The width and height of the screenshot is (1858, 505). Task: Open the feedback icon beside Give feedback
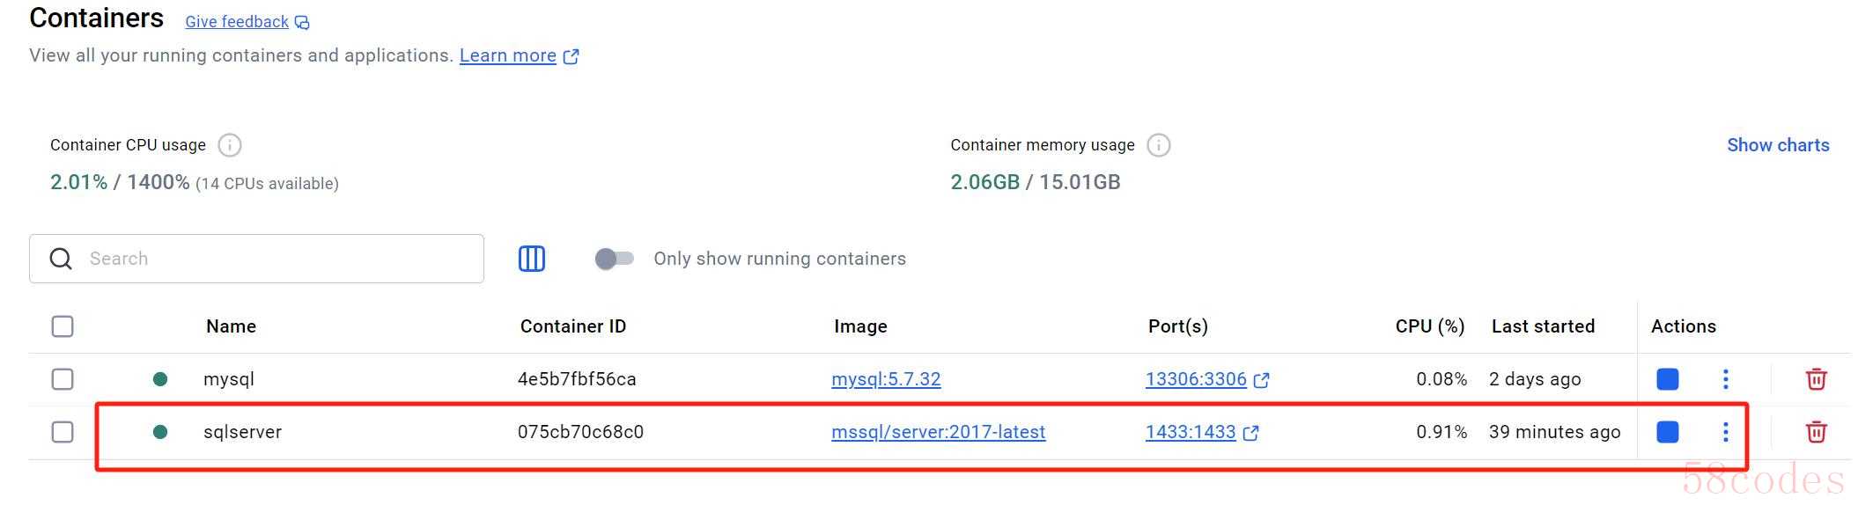pyautogui.click(x=302, y=22)
